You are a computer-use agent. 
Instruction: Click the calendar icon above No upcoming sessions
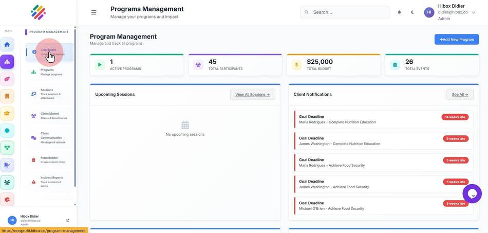coord(185,125)
